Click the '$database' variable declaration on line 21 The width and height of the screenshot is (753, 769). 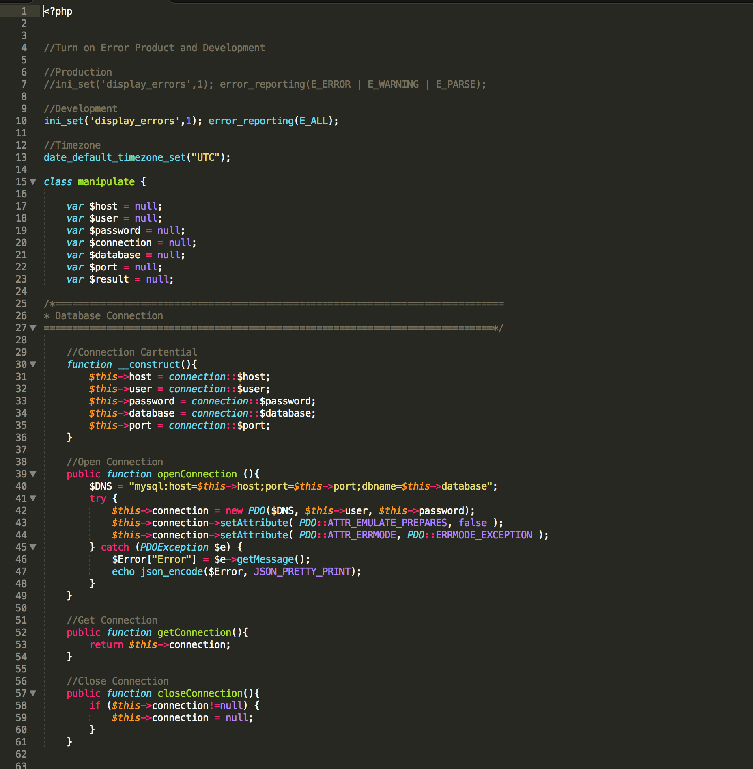115,255
